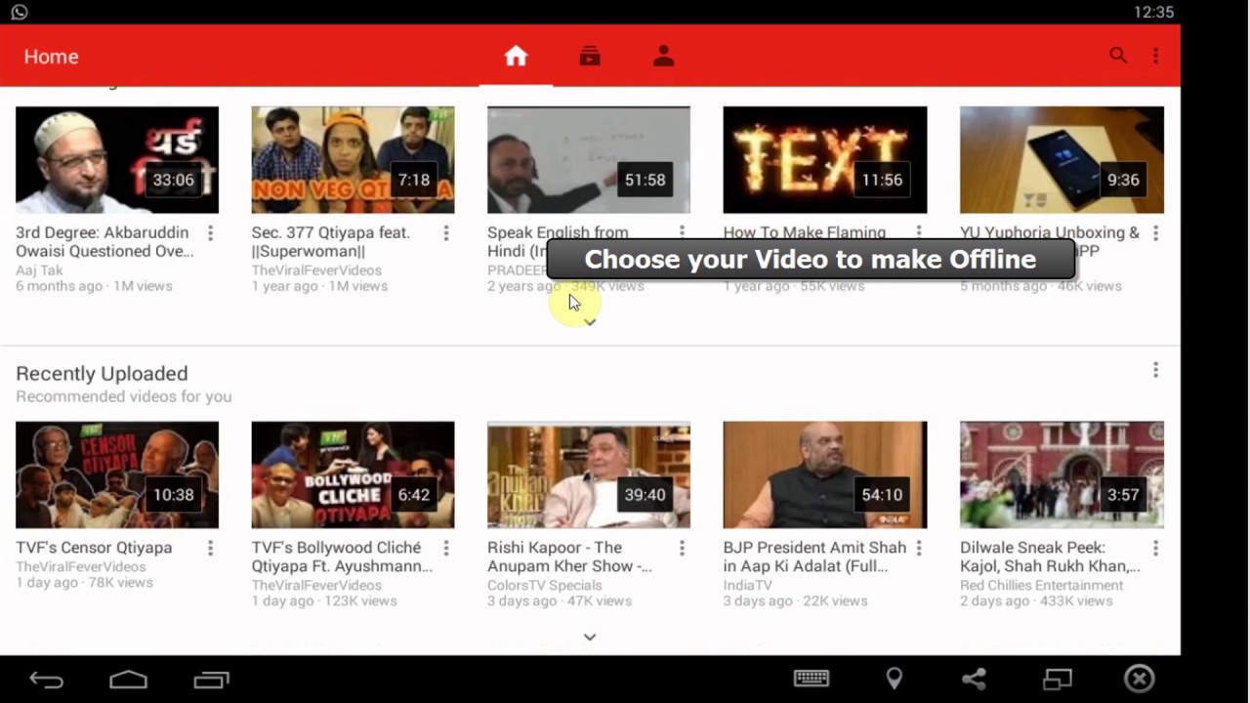Open options for Dilwale Sneak Peek video
Viewport: 1250px width, 703px height.
[x=1156, y=548]
